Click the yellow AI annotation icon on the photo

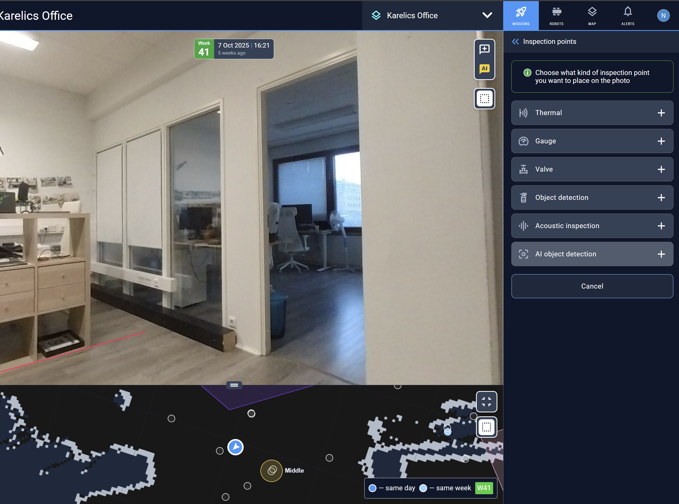pos(484,69)
